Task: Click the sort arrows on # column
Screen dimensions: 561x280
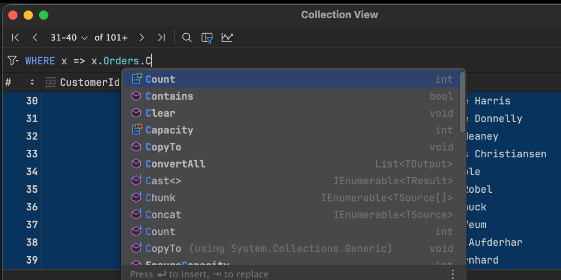Action: [32, 83]
